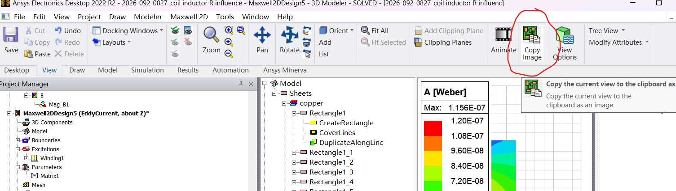Click the Save floppy disk icon
Screen dimensions: 676x191
[11, 35]
